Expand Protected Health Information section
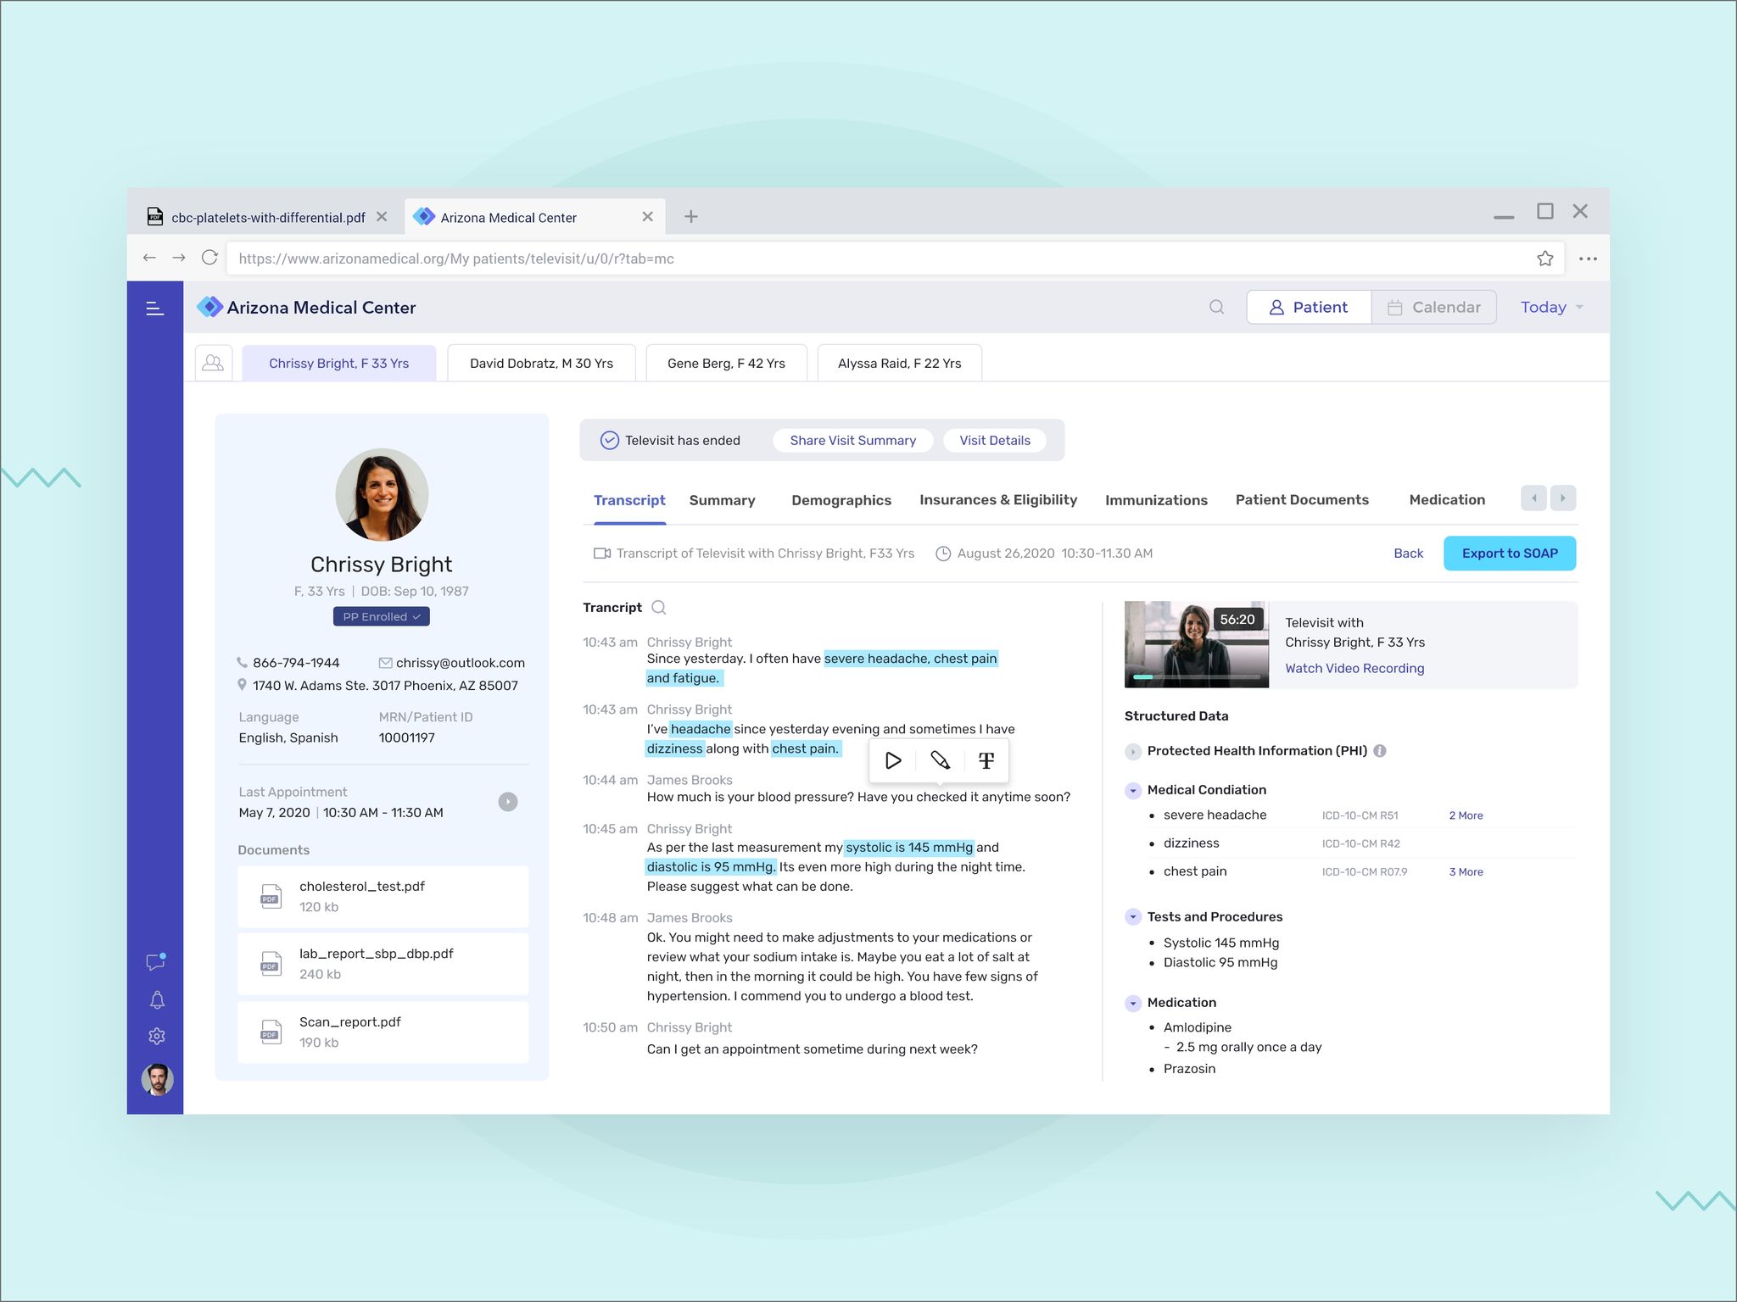Image resolution: width=1737 pixels, height=1302 pixels. [x=1133, y=751]
